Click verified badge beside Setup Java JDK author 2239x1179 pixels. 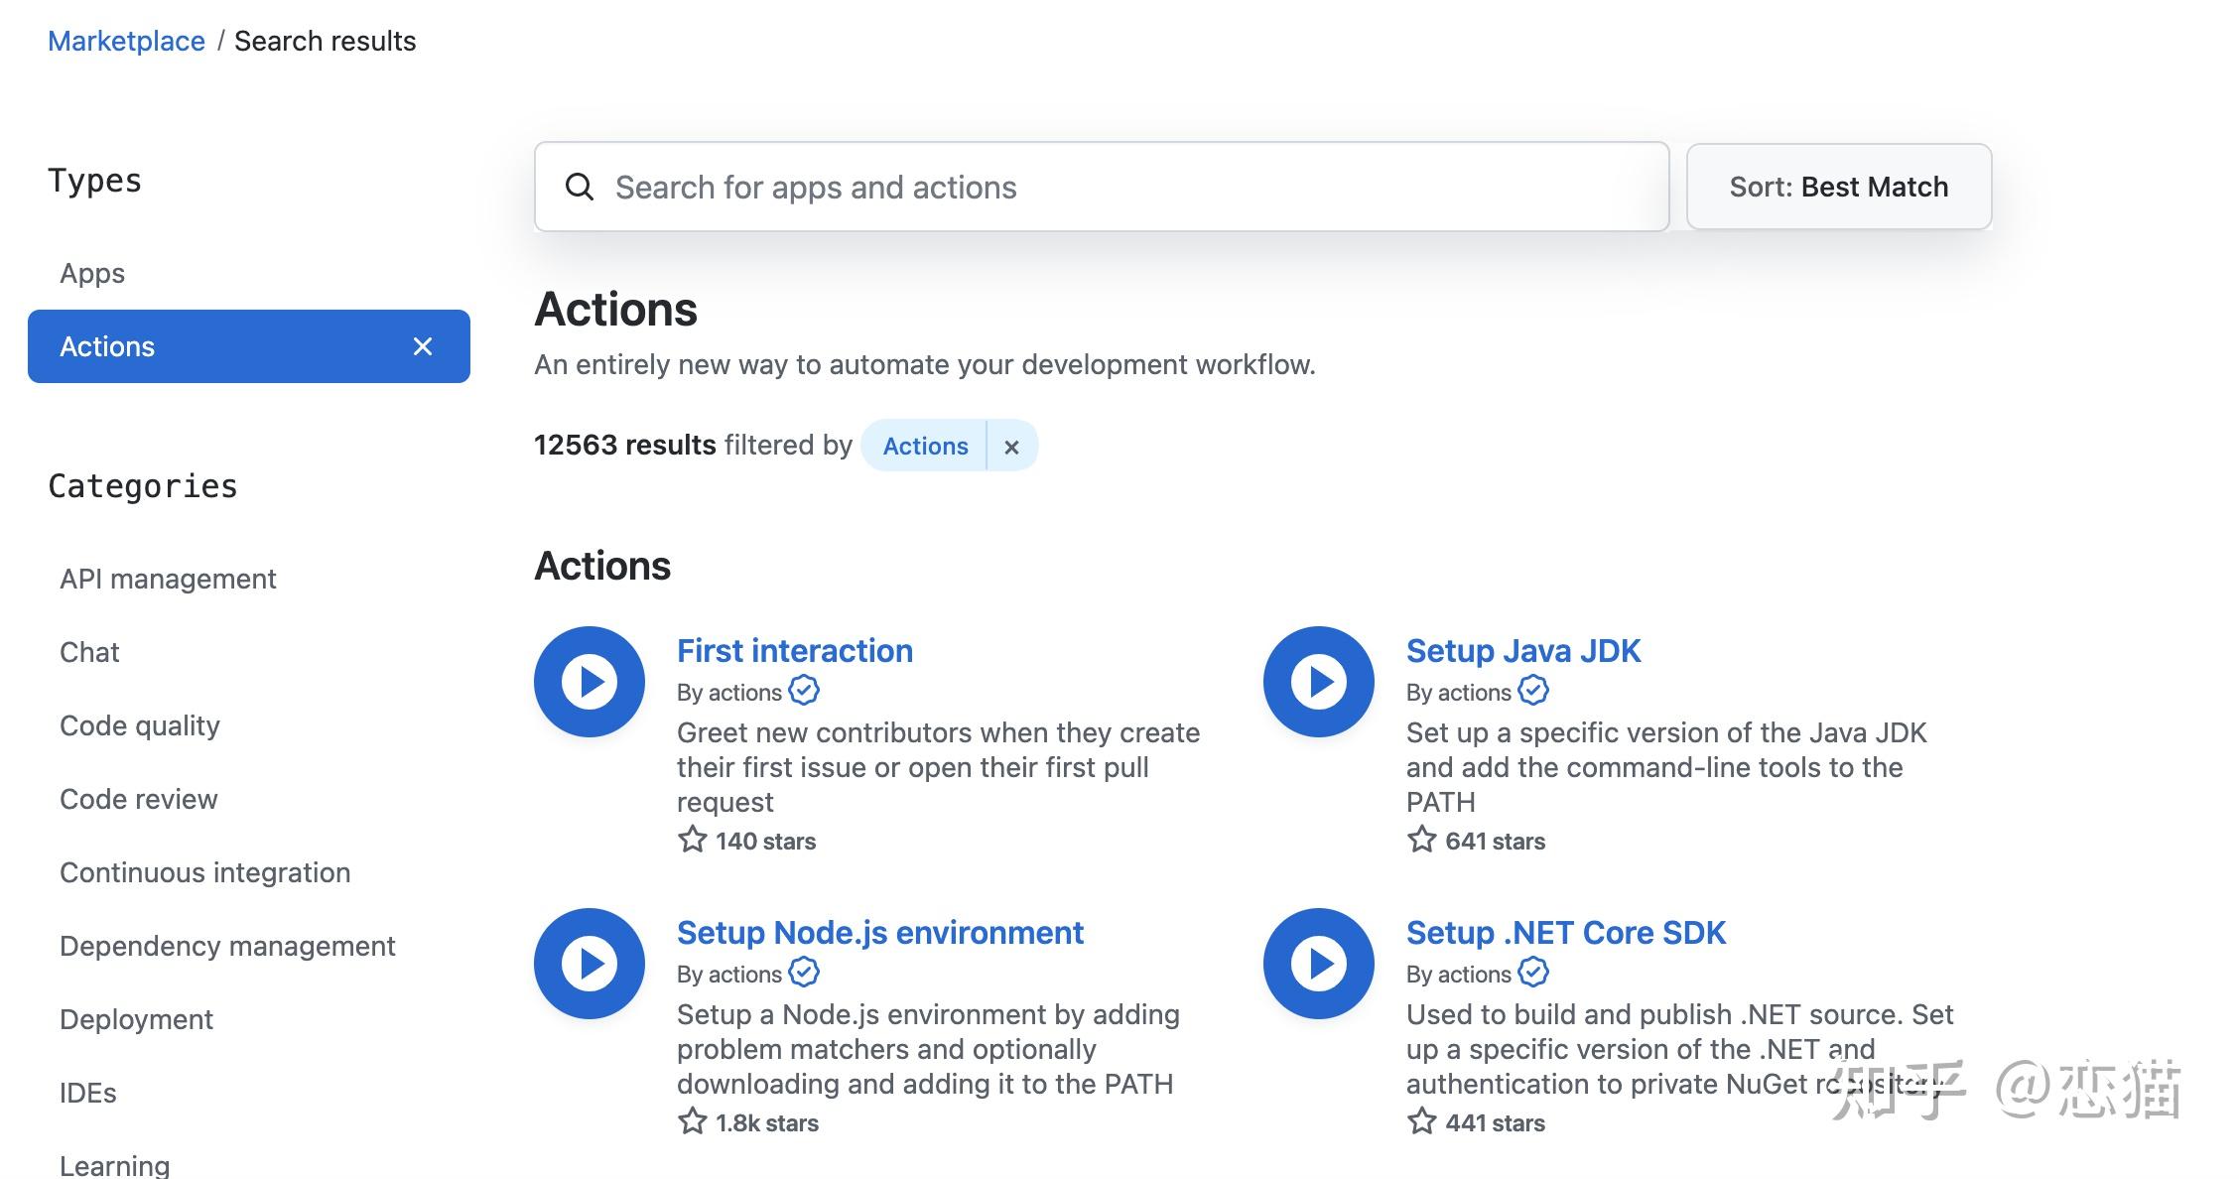click(x=1533, y=691)
